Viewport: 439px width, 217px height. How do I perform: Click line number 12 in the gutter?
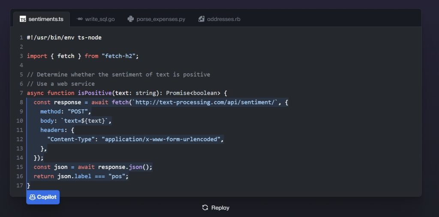(20, 139)
